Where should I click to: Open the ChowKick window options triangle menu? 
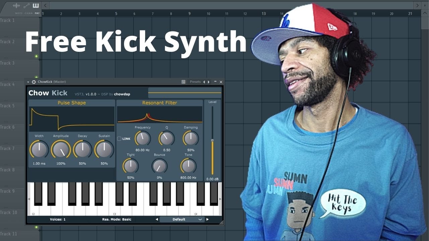coord(28,82)
